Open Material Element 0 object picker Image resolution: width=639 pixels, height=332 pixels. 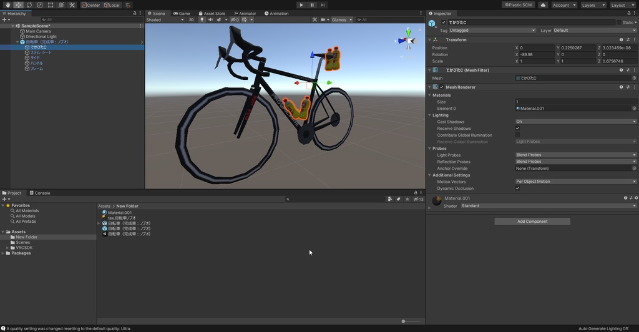[x=634, y=109]
